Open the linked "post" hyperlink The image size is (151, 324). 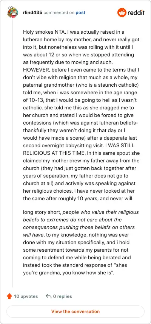tap(80, 12)
